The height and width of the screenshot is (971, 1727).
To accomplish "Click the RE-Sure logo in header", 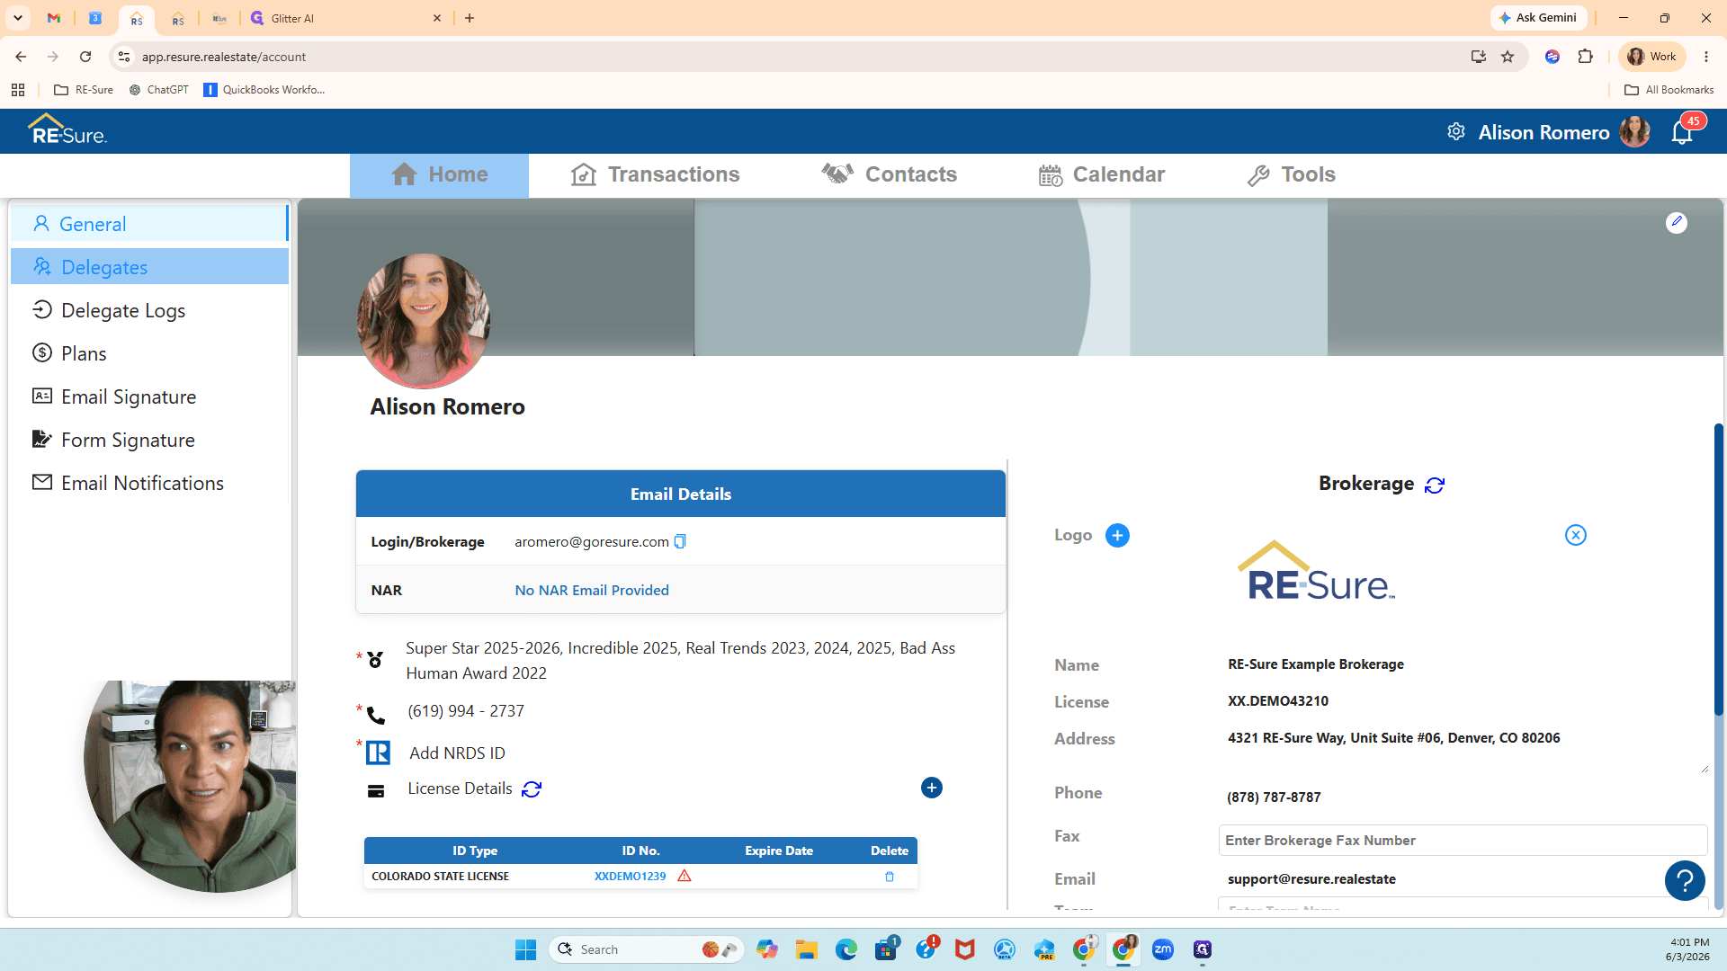I will pos(67,130).
